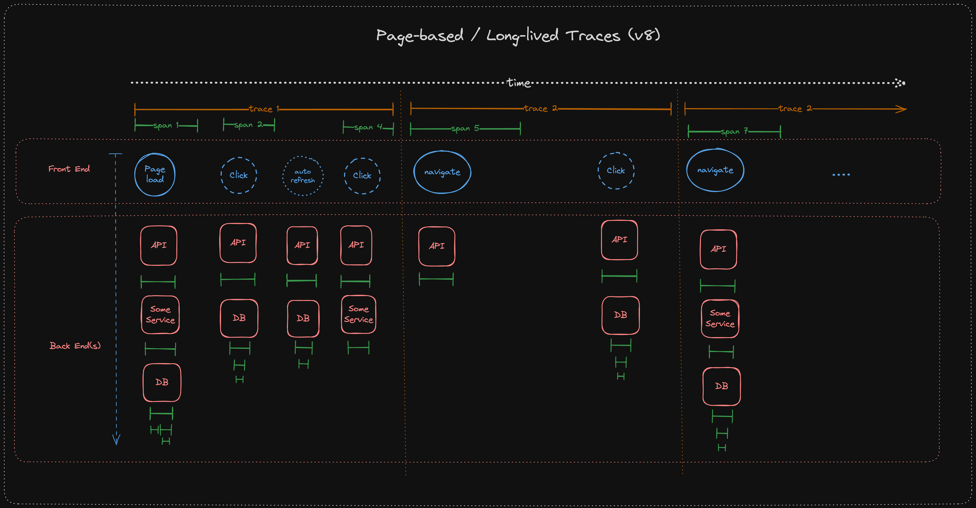This screenshot has height=508, width=976.
Task: Click the second dashed 'Click' circle near span 4
Action: [362, 175]
